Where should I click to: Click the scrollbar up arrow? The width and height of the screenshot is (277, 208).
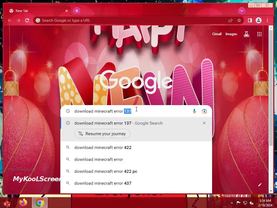pos(271,28)
